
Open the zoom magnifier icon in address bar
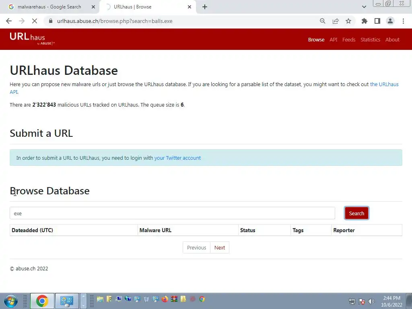322,21
